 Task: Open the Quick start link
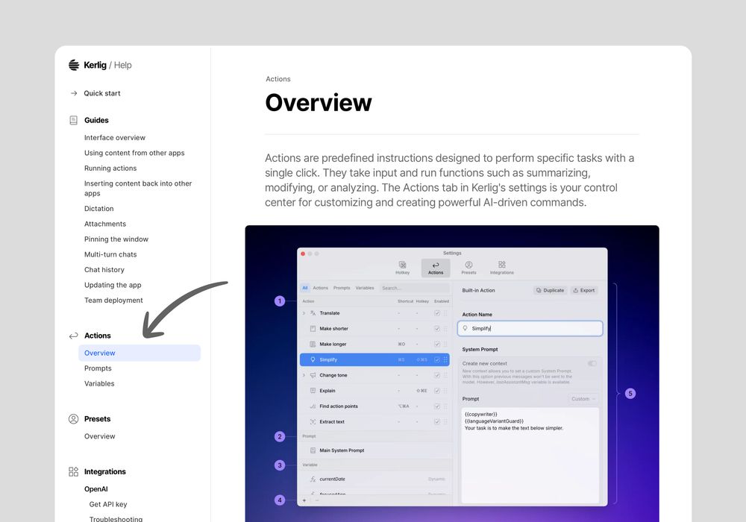tap(101, 93)
